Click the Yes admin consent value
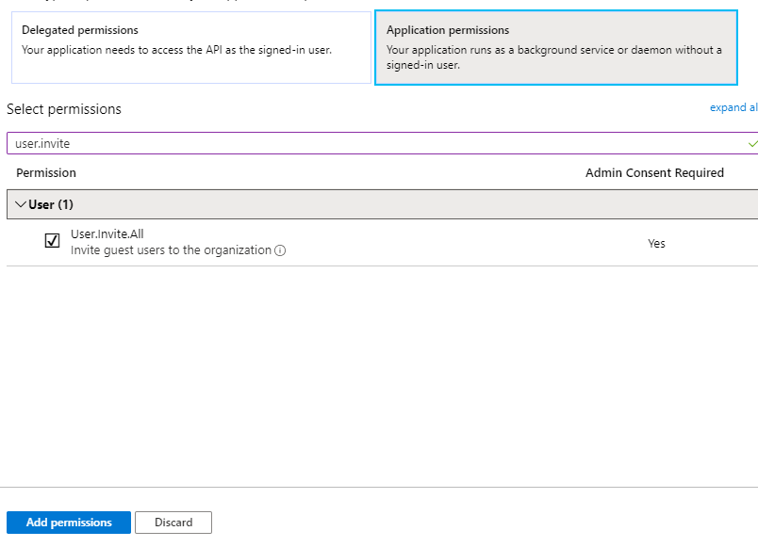The image size is (758, 547). (656, 243)
